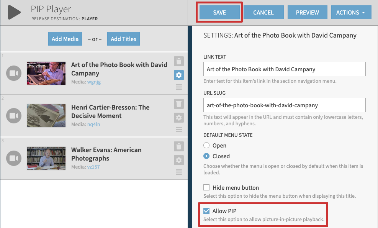Save the player settings
The image size is (378, 228).
(219, 12)
